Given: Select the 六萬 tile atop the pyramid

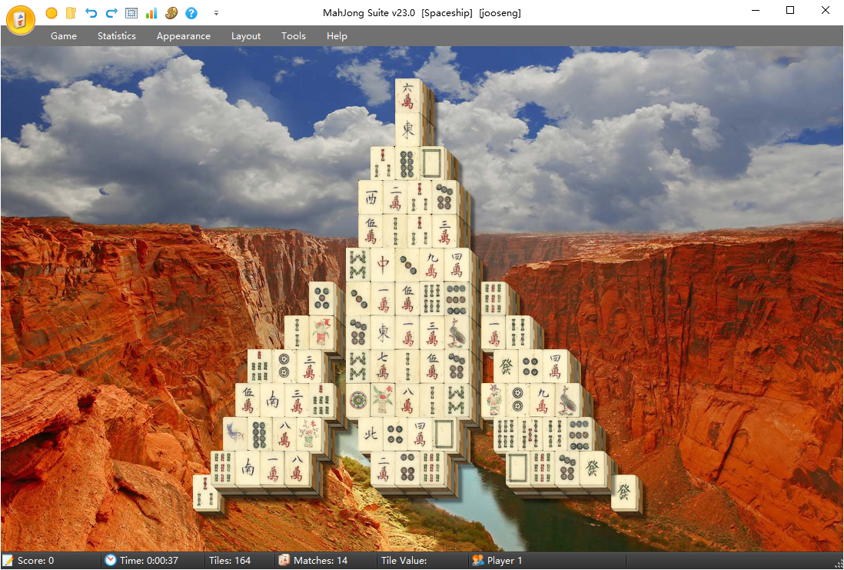Looking at the screenshot, I should tap(407, 95).
